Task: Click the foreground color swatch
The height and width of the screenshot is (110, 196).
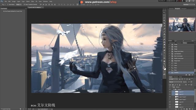Action: [x=164, y=68]
